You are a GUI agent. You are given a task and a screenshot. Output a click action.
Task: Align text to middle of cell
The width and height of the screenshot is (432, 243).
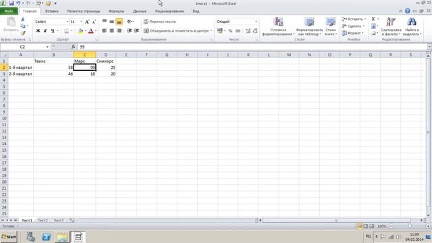111,22
